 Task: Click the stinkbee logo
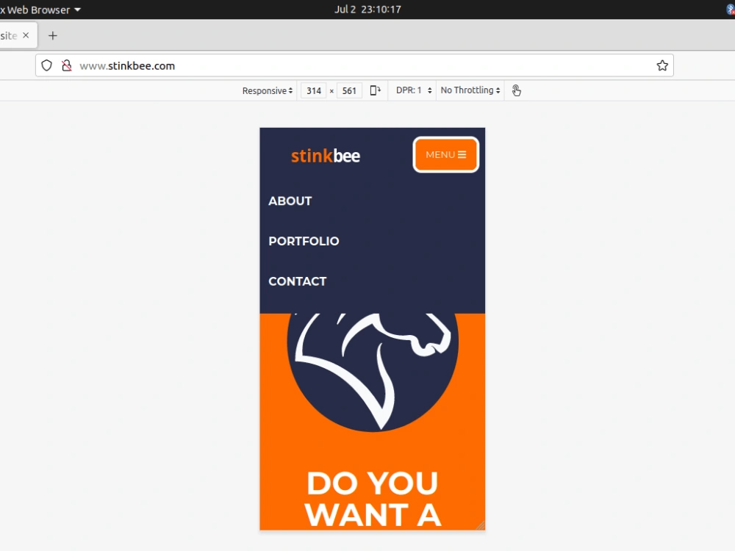pos(326,156)
